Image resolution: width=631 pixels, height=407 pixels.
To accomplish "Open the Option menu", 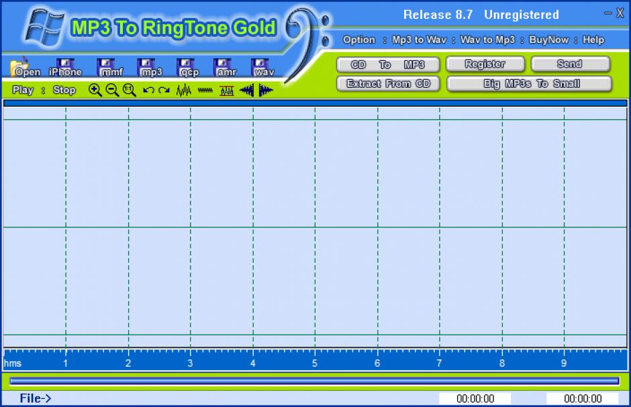I will point(359,40).
